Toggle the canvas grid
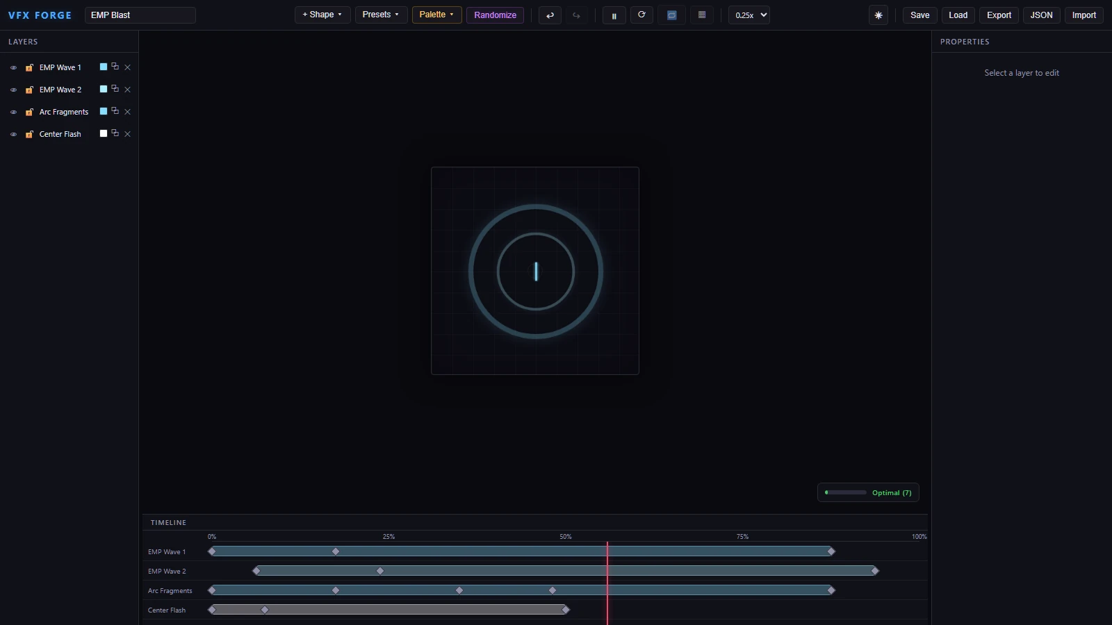 click(x=702, y=15)
